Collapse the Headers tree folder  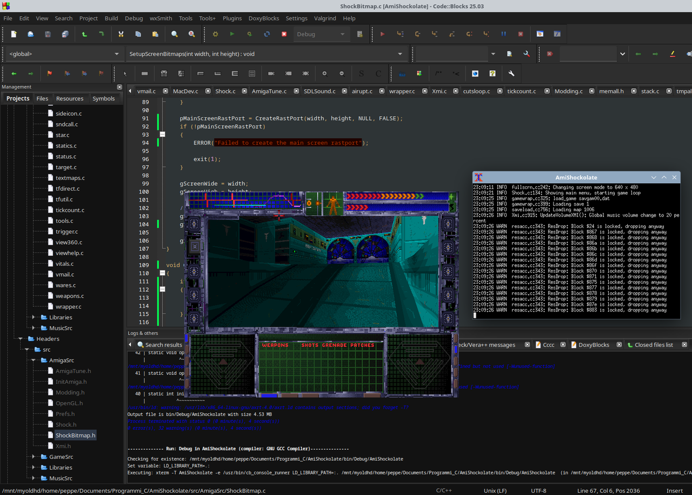(21, 339)
